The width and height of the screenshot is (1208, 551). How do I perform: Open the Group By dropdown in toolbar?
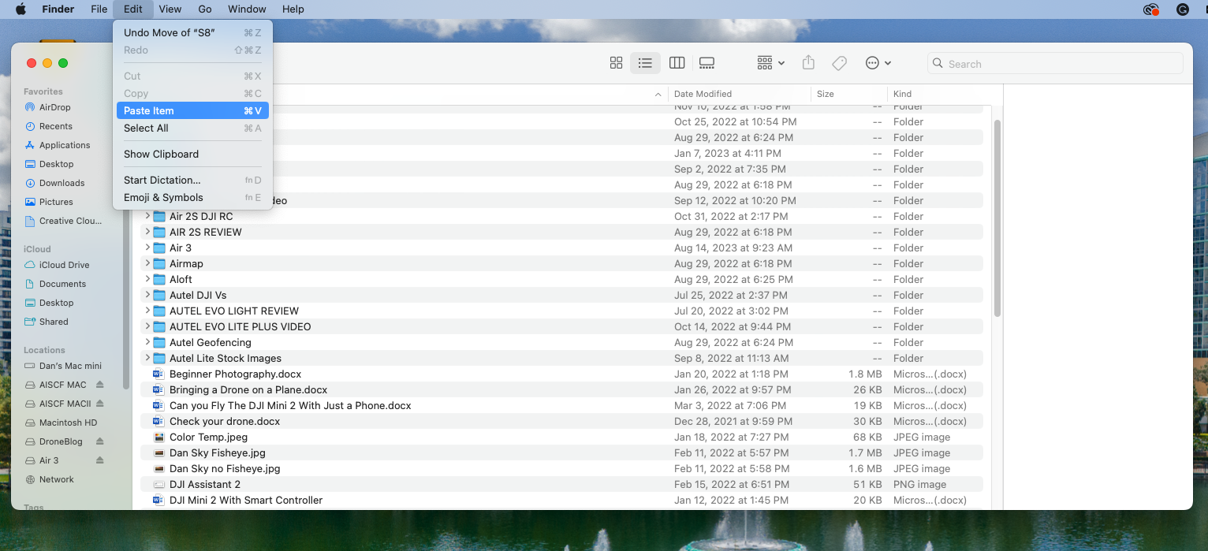point(770,63)
